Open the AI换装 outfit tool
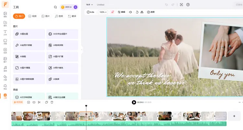This screenshot has height=130, width=243. click(62, 79)
